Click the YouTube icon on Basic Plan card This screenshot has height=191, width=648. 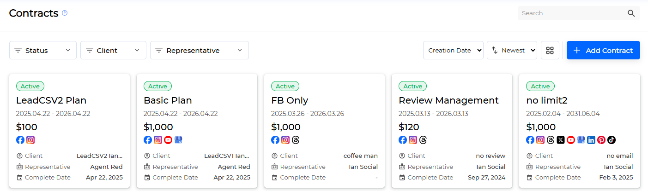coord(168,140)
